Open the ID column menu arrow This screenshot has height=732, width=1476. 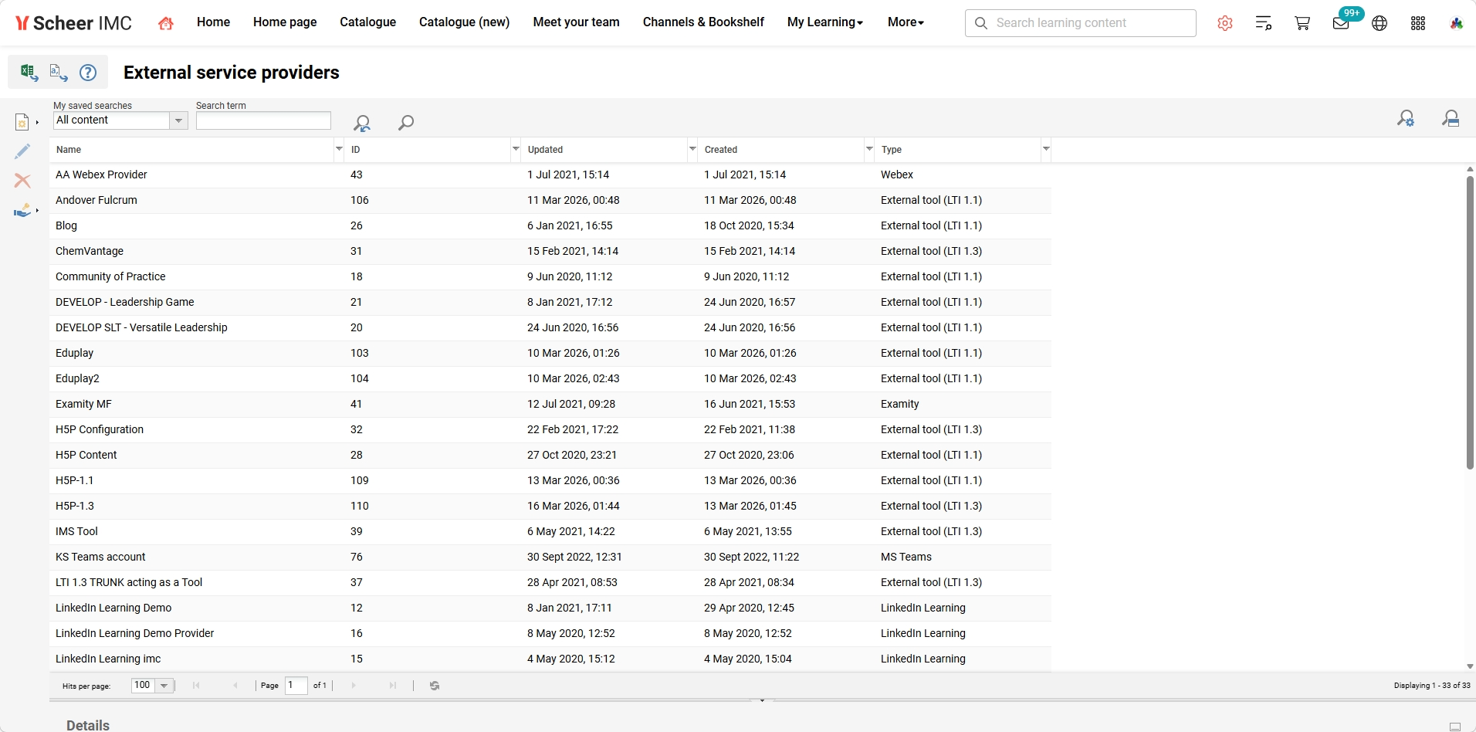pyautogui.click(x=516, y=149)
